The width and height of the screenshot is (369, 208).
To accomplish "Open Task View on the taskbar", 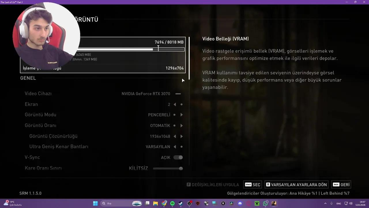I will 147,203.
